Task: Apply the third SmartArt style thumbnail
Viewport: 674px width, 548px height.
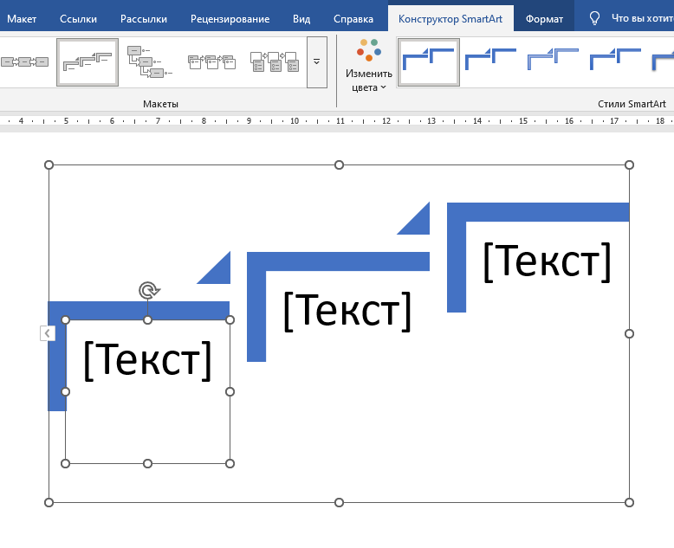Action: click(x=553, y=62)
